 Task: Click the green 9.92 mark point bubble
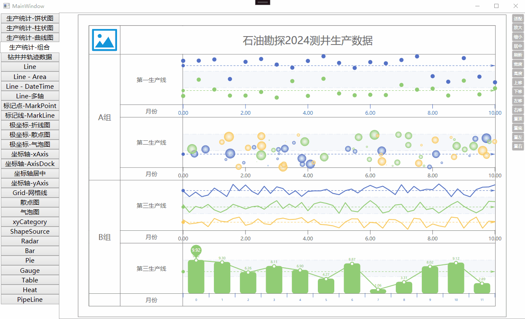[196, 250]
